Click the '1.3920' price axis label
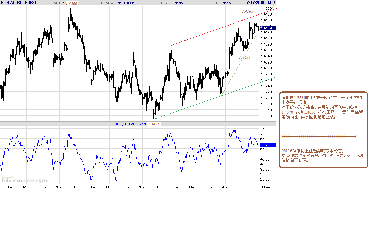The width and height of the screenshot is (379, 242). click(266, 92)
